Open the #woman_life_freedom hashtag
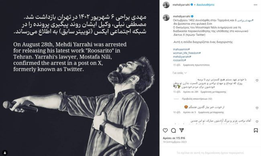 tap(187, 53)
